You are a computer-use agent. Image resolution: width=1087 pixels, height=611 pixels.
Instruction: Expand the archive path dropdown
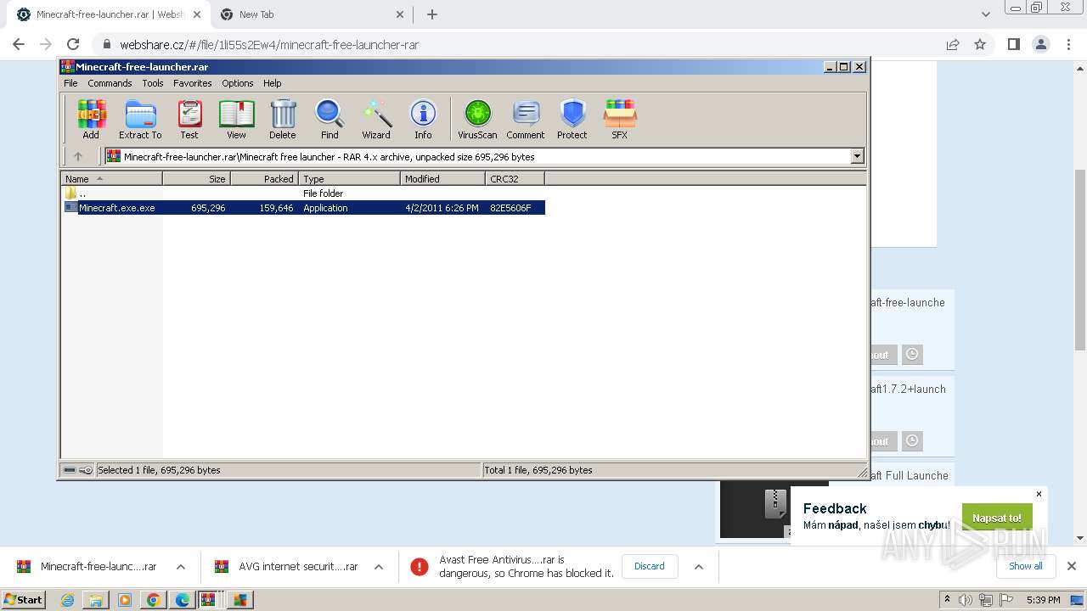point(857,156)
